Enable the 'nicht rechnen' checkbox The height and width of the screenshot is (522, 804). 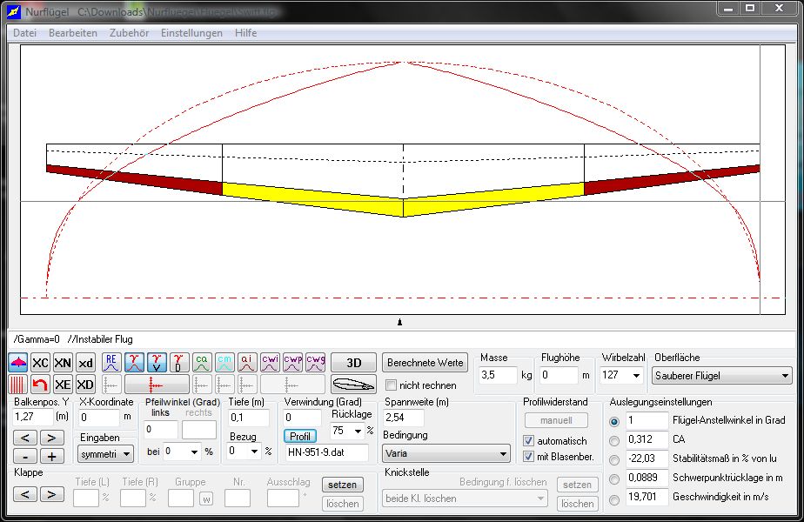[392, 385]
